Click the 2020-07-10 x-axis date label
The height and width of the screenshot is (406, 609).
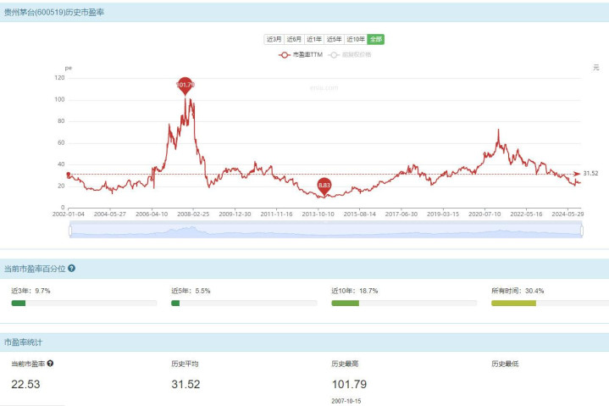pyautogui.click(x=484, y=214)
